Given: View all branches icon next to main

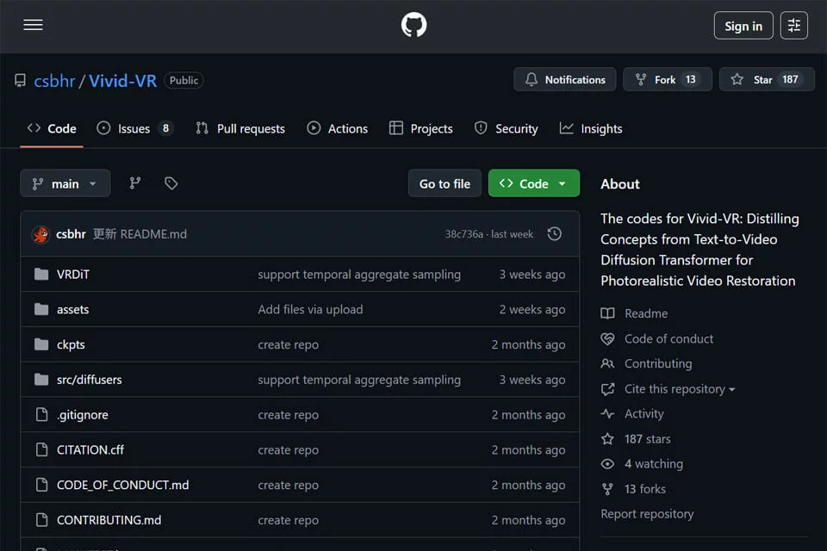Looking at the screenshot, I should pos(135,183).
